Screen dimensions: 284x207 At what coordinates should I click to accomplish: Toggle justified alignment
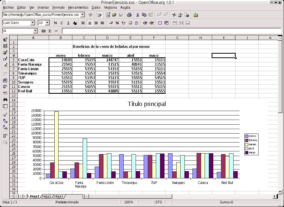[102, 23]
